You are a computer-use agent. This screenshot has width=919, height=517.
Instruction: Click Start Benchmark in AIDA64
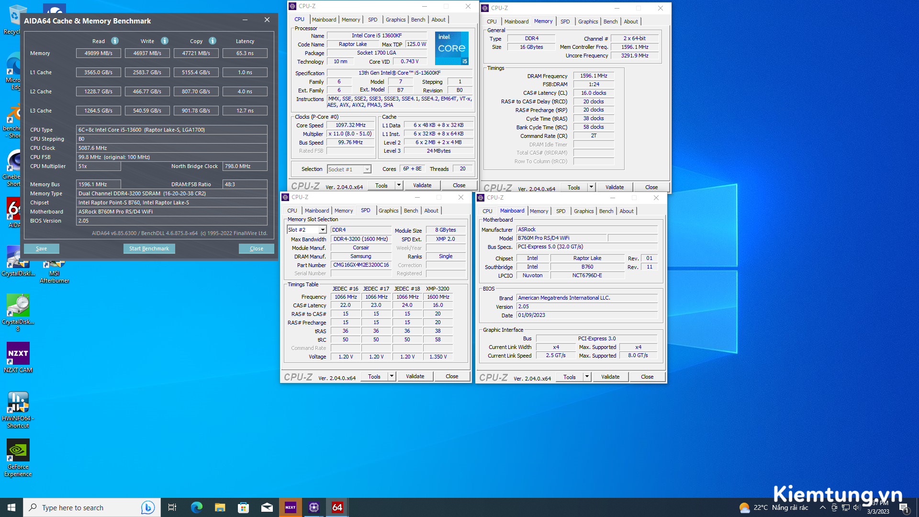coord(149,248)
